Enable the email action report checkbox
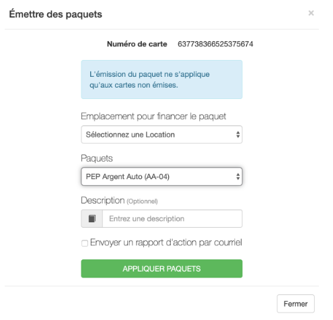Screen dimensions: 333x320 (x=85, y=243)
